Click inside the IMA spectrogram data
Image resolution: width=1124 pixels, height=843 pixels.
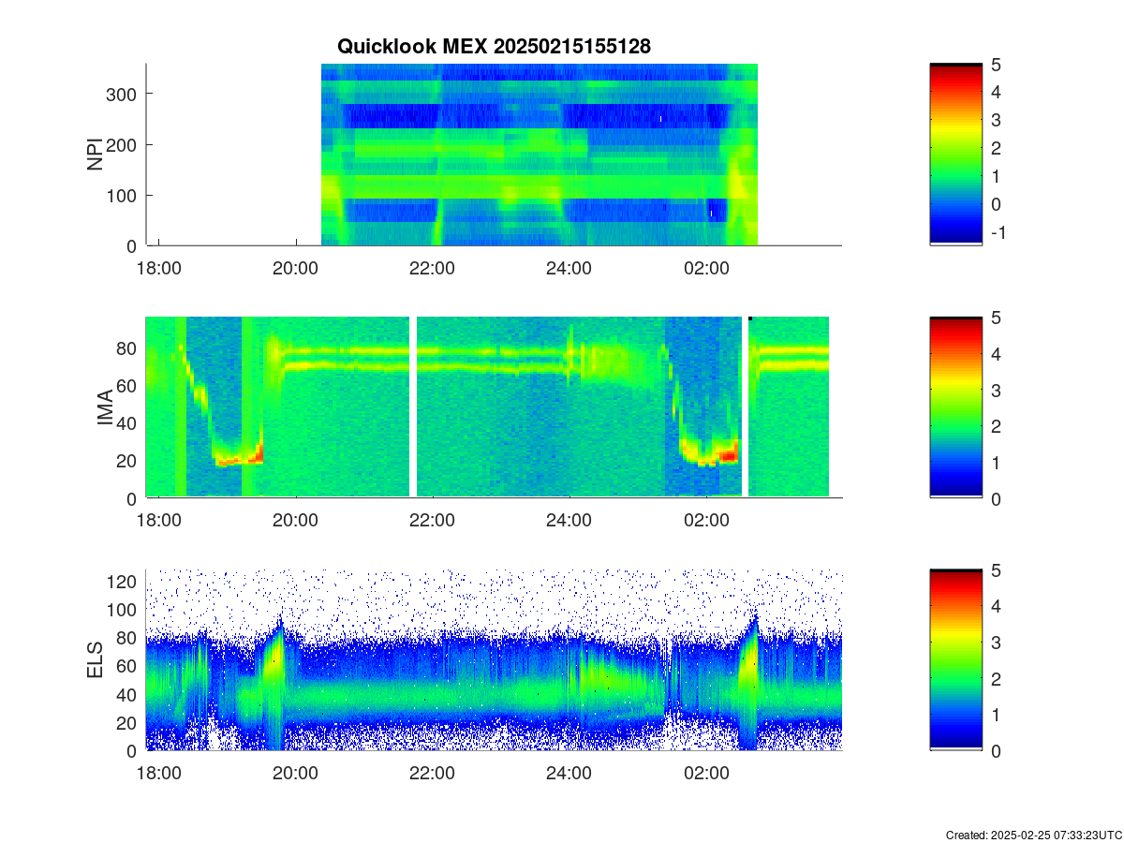487,407
